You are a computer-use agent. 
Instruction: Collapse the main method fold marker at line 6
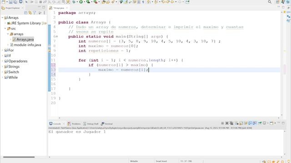[57, 36]
